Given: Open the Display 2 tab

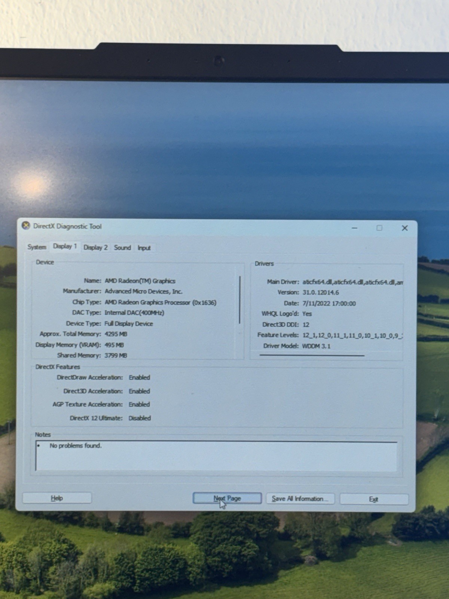Looking at the screenshot, I should (x=95, y=247).
